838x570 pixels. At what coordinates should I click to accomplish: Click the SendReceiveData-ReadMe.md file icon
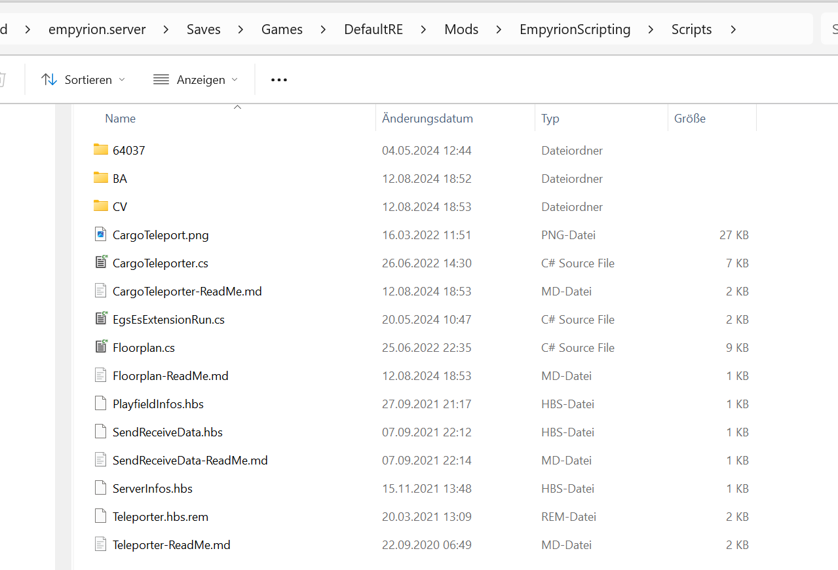(x=100, y=460)
